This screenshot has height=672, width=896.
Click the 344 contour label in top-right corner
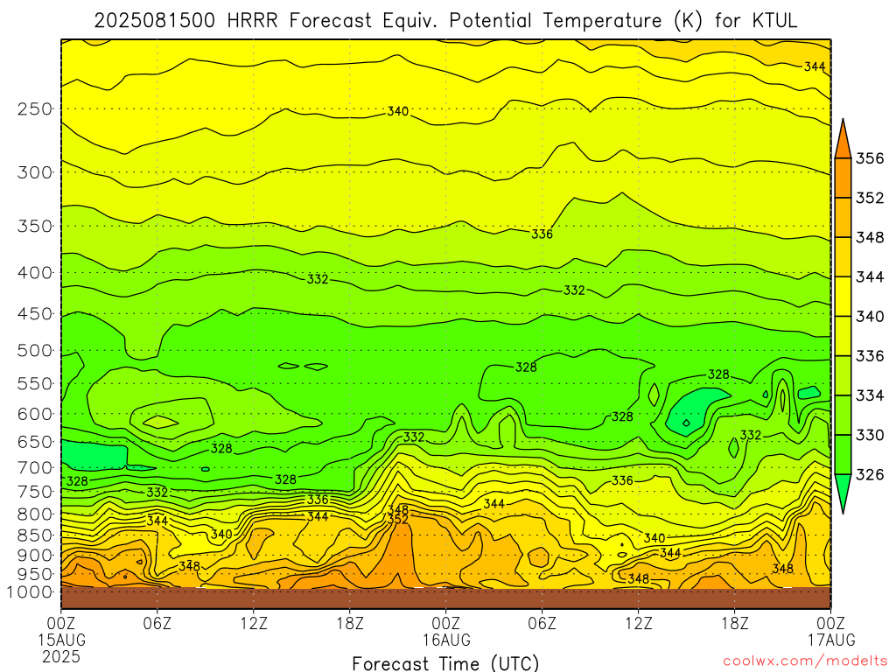(815, 66)
